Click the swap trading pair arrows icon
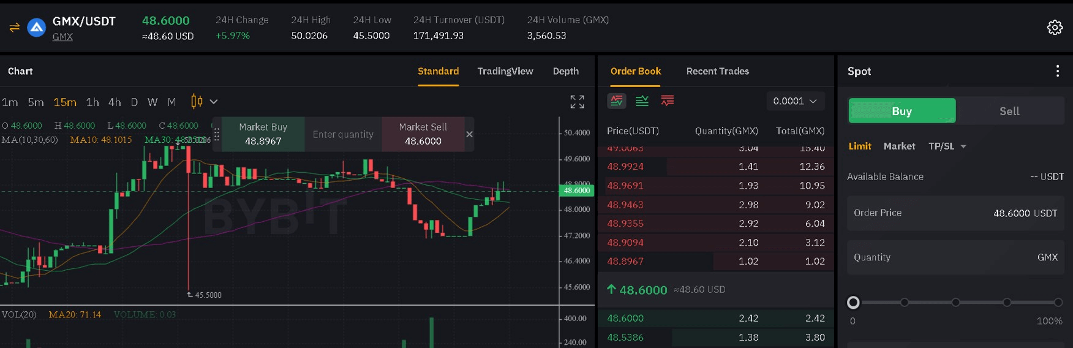The width and height of the screenshot is (1073, 348). pos(15,28)
